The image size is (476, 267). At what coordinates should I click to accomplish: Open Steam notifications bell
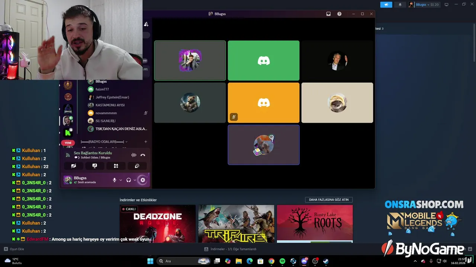(400, 4)
